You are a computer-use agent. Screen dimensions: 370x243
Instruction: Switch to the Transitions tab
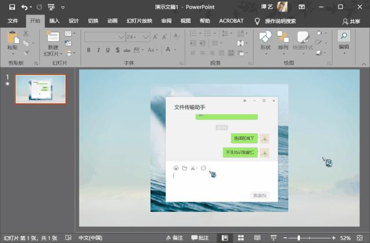tap(93, 21)
